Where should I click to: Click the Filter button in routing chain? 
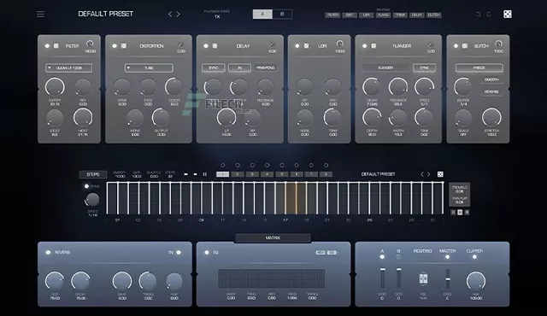(332, 15)
